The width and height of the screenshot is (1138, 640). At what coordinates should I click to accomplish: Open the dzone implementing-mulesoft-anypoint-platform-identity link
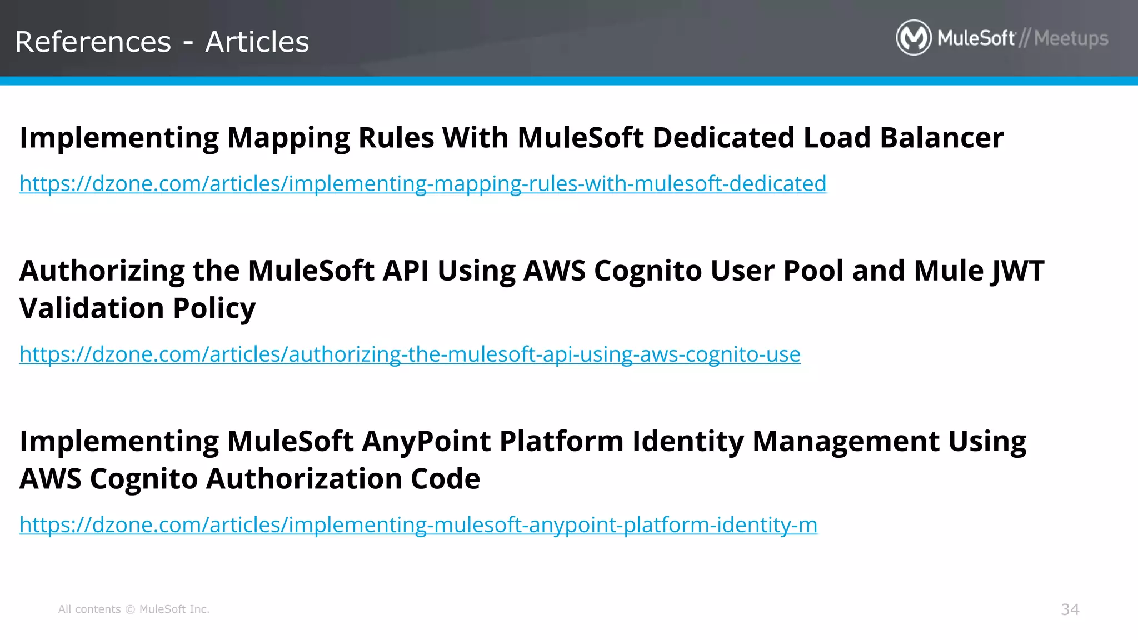tap(418, 525)
